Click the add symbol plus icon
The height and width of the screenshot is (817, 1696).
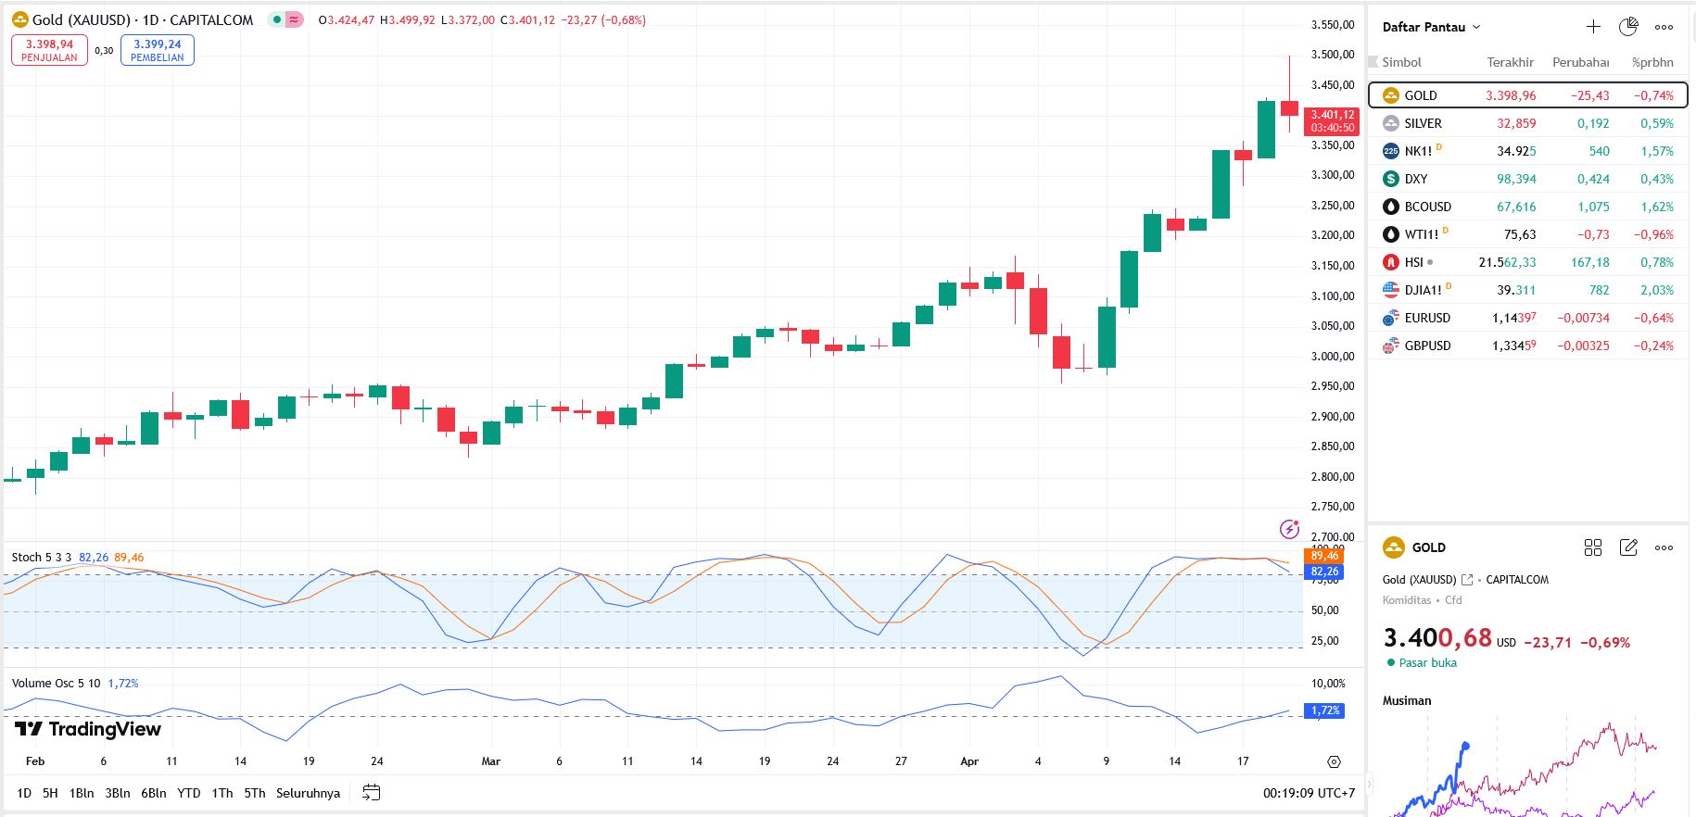1593,27
